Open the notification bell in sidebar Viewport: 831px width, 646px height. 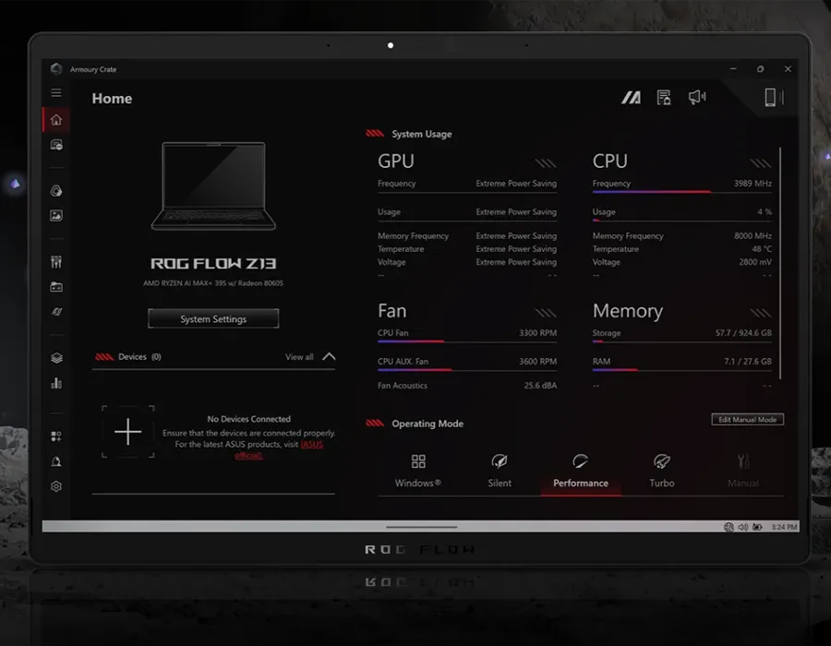click(x=56, y=461)
